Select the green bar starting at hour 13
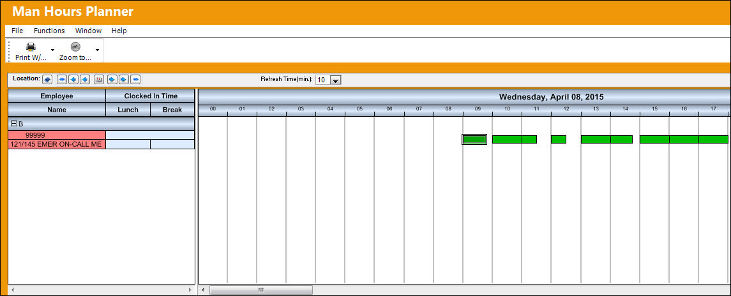Image resolution: width=731 pixels, height=296 pixels. click(607, 139)
